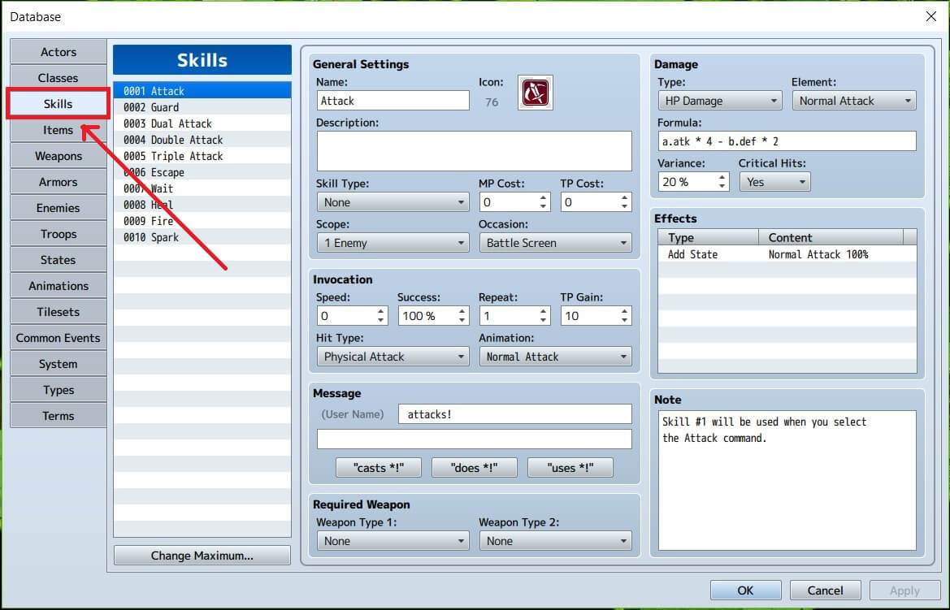The width and height of the screenshot is (950, 610).
Task: Click the damage Formula input field
Action: [x=786, y=141]
